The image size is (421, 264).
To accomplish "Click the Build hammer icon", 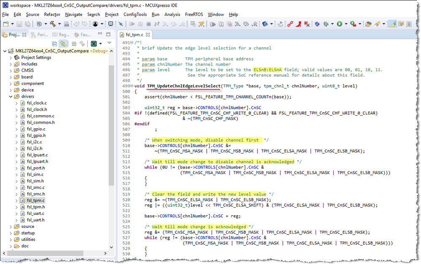I will point(53,24).
